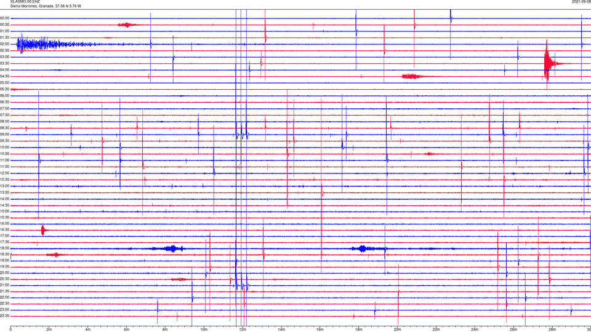Click the 6m tick label on the time axis
Viewport: 591px width, 332px height.
[x=127, y=330]
